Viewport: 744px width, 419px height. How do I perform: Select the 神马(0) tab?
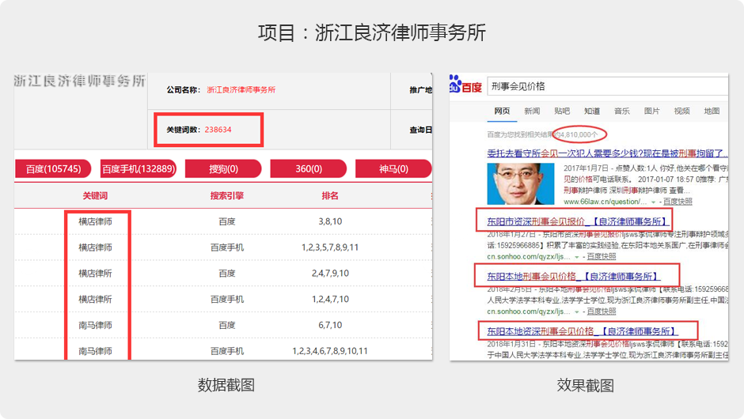point(393,168)
